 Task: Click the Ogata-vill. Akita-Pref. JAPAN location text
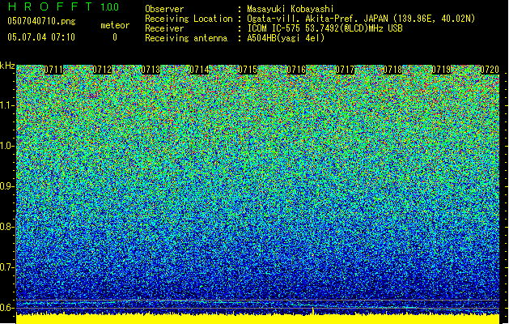click(x=361, y=19)
